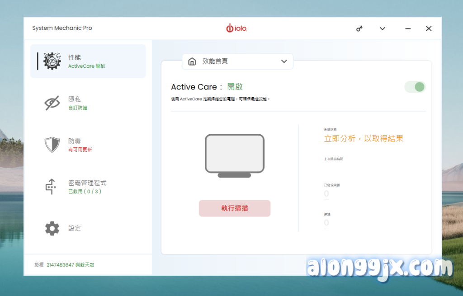Click the iolo logo
Image resolution: width=463 pixels, height=296 pixels.
click(236, 28)
